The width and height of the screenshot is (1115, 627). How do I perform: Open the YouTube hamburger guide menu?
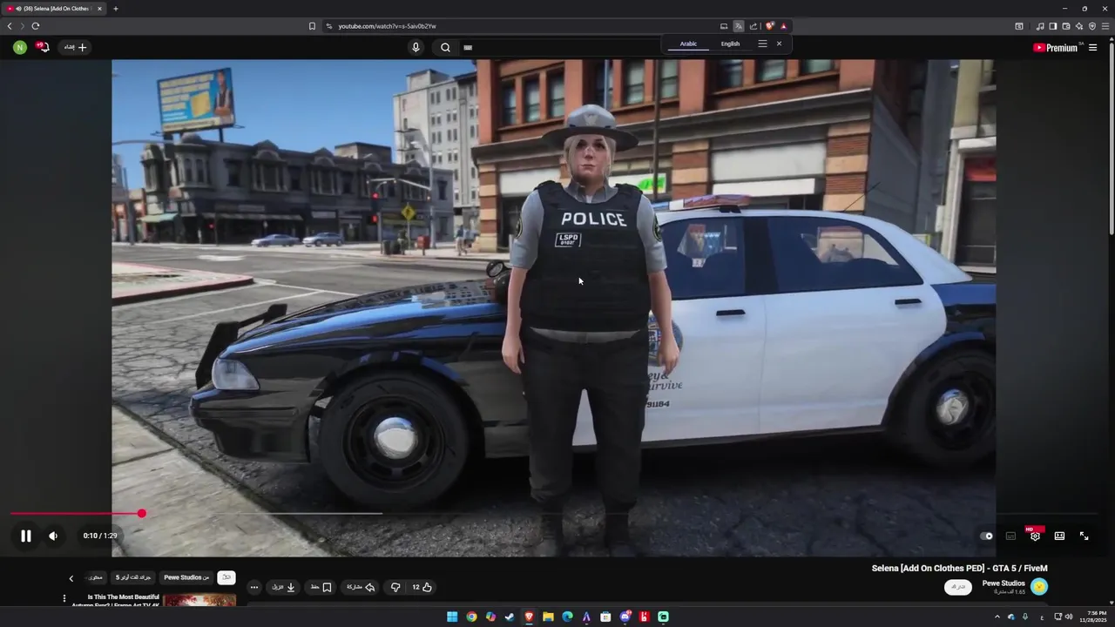tap(1092, 48)
